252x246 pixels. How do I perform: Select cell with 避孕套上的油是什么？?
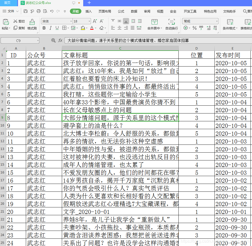120,125
